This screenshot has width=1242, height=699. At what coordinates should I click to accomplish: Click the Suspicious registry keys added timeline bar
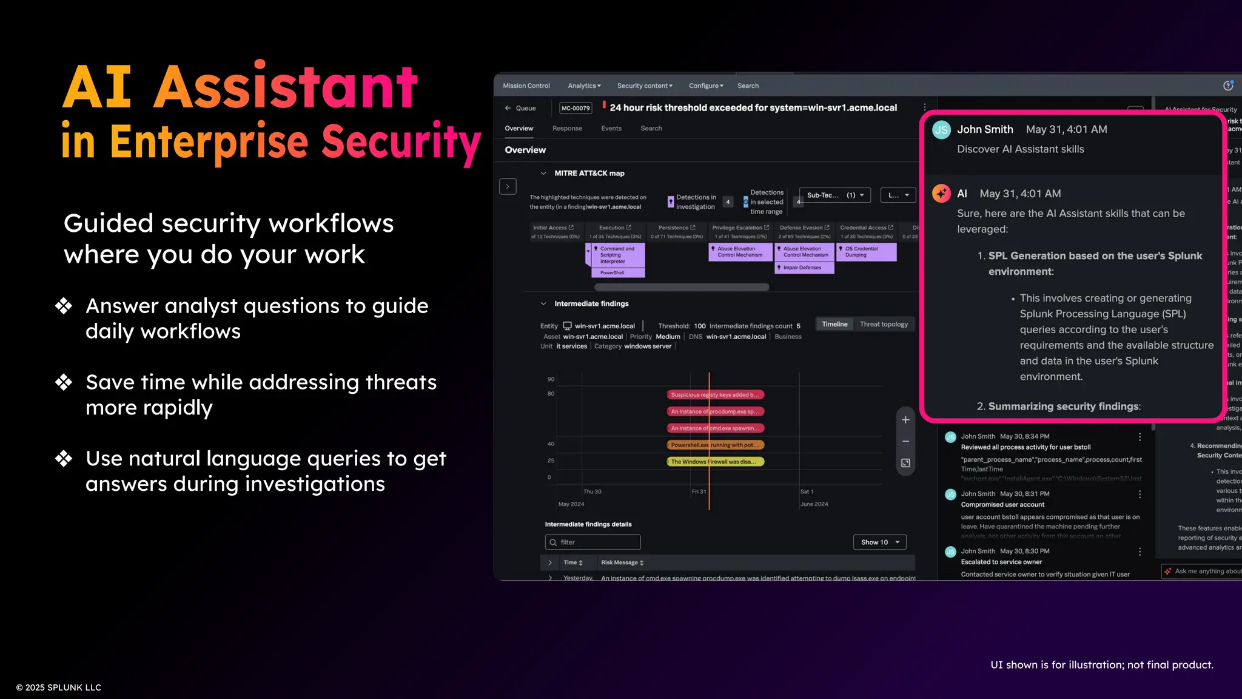click(x=716, y=395)
